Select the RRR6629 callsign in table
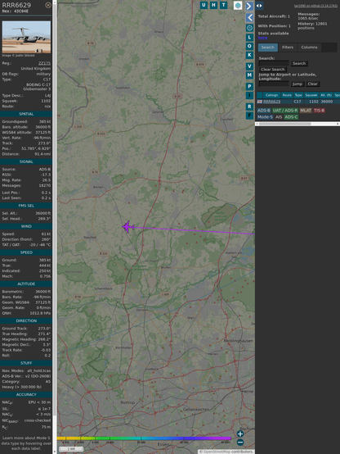 click(271, 102)
